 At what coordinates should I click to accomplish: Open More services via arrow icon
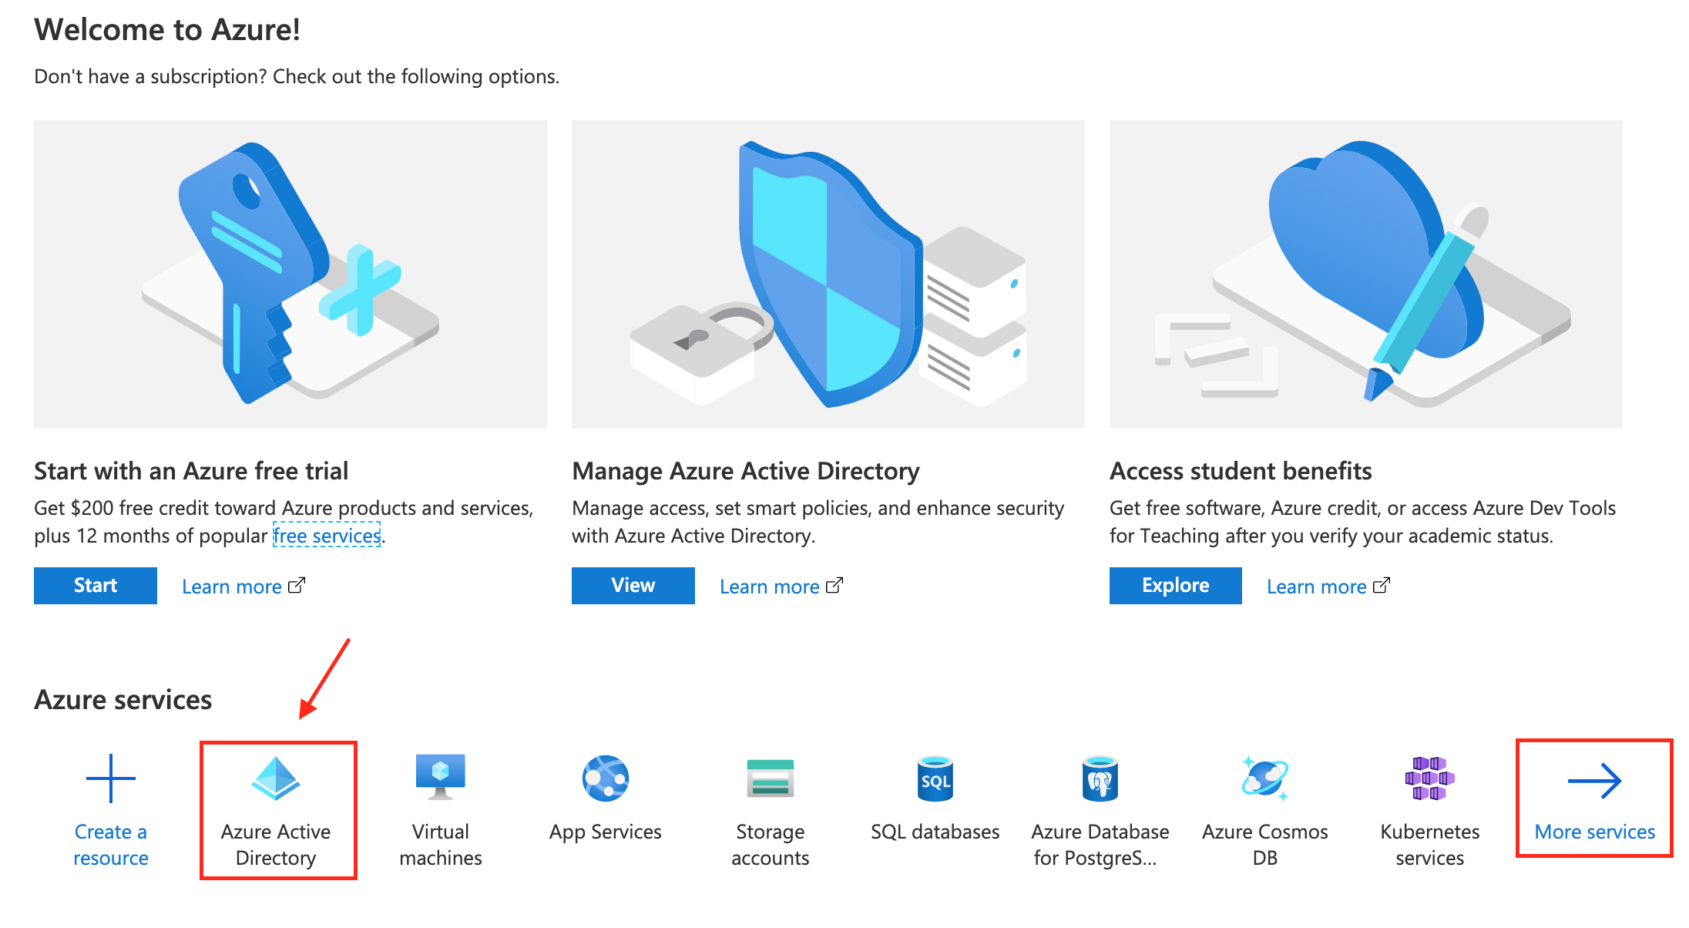point(1593,778)
